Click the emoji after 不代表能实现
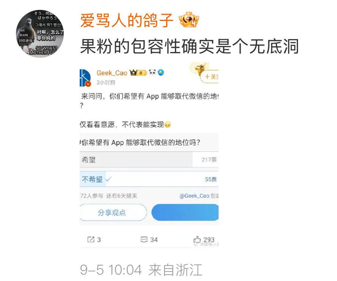Screen dimensions: 337x281 (x=167, y=125)
